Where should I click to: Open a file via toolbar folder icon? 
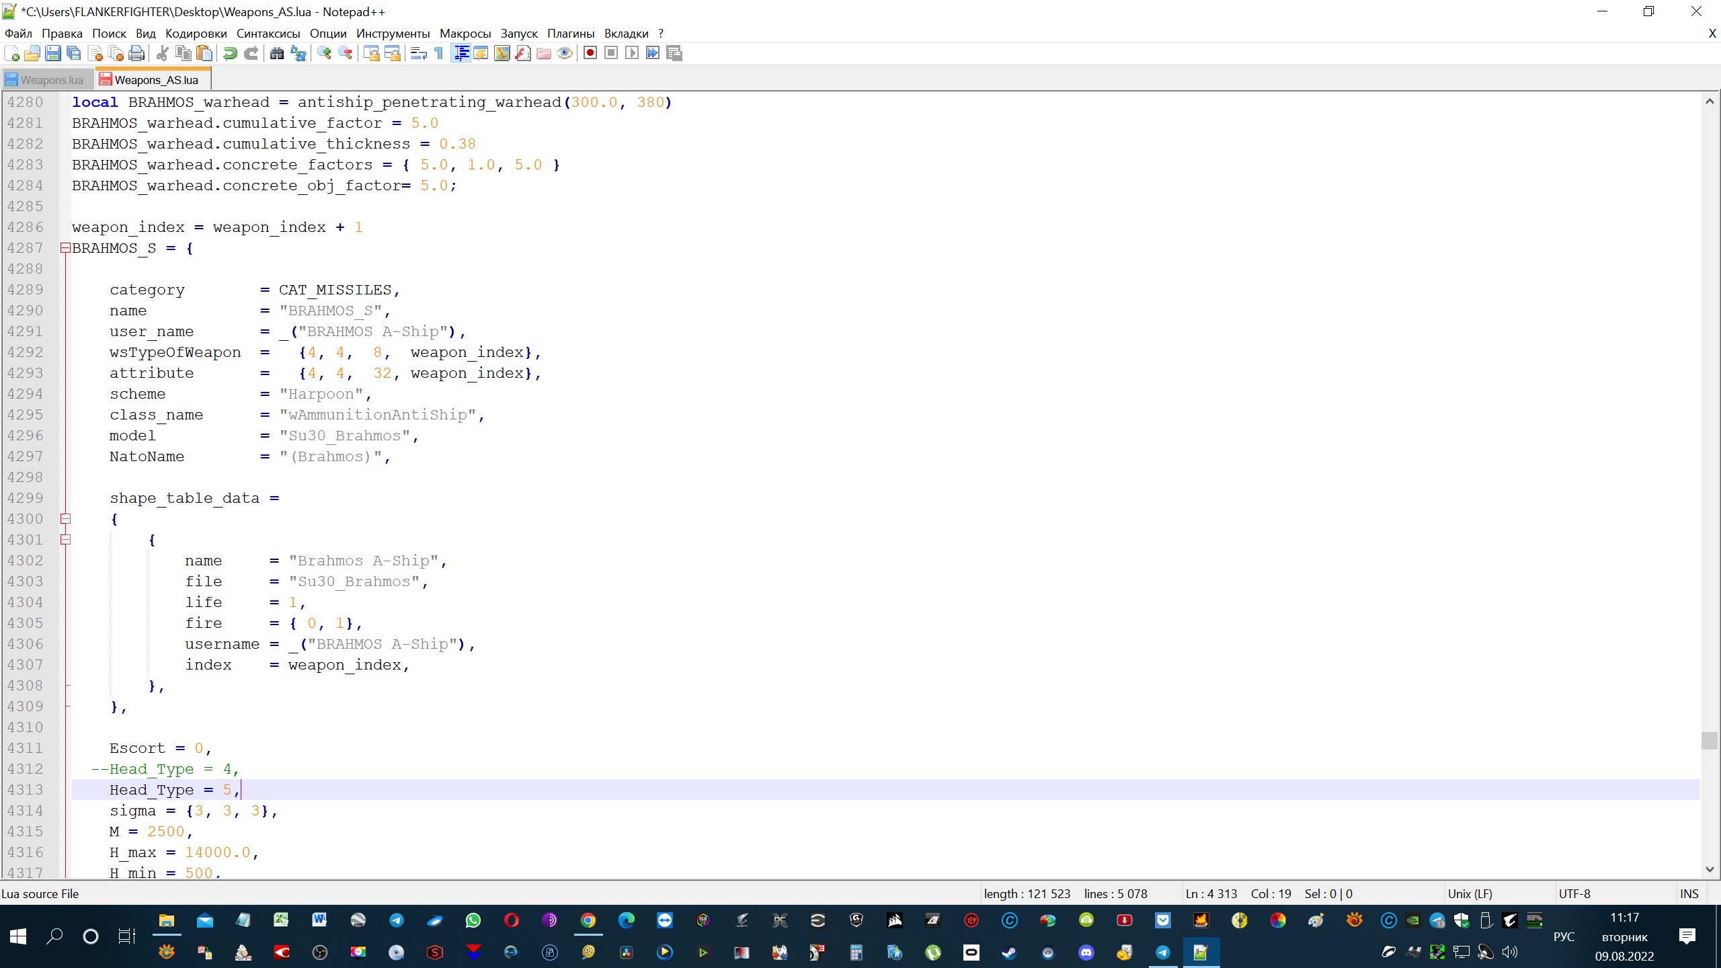pos(32,53)
